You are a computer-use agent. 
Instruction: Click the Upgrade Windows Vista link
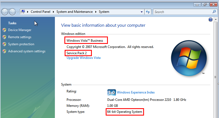point(83,58)
